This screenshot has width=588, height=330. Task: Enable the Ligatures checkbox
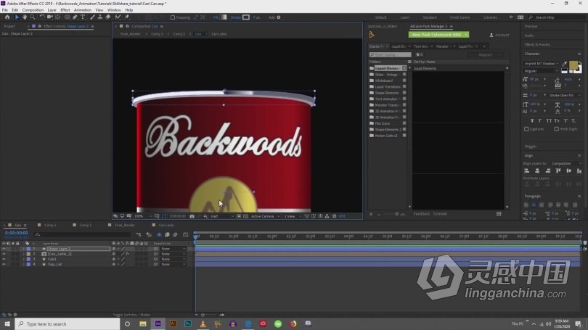tap(526, 129)
